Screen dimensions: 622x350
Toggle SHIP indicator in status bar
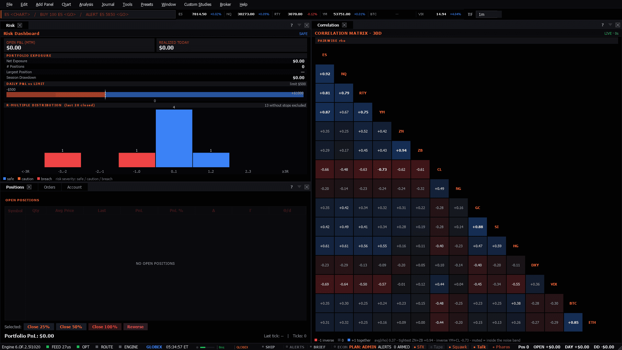[268, 347]
